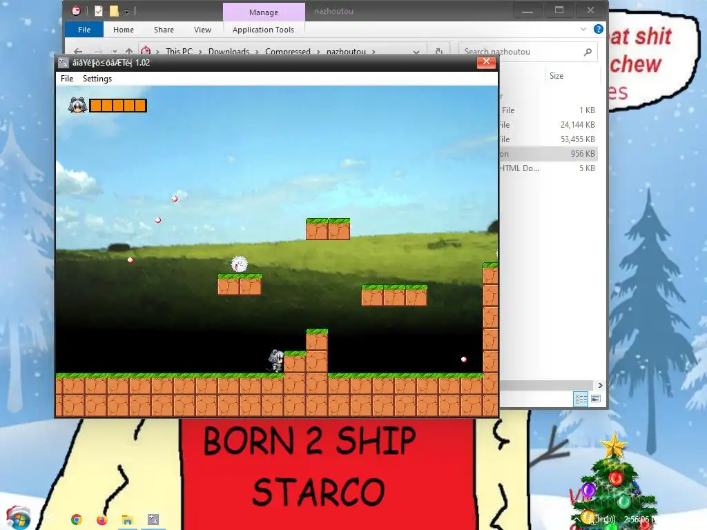Sort files by the Size column header
The width and height of the screenshot is (707, 530).
point(556,76)
